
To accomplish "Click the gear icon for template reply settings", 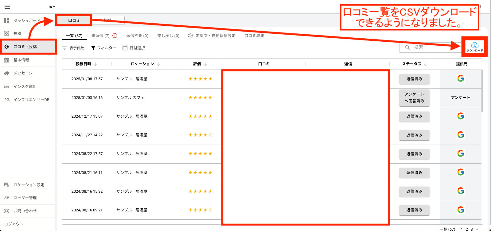I will (x=191, y=36).
